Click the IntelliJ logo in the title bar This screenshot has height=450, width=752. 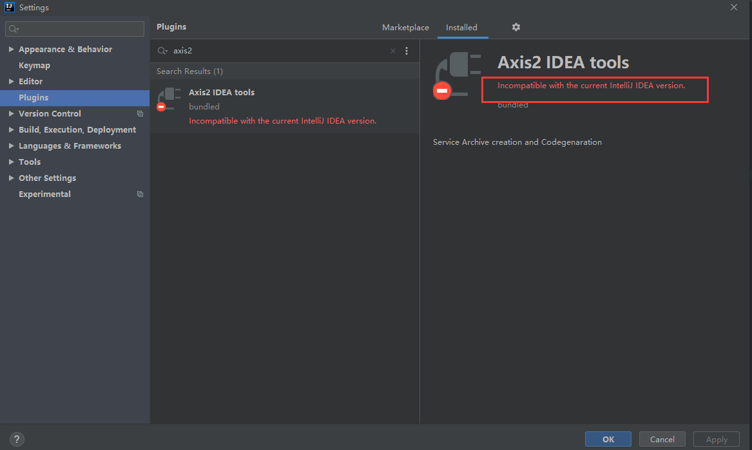pos(8,7)
